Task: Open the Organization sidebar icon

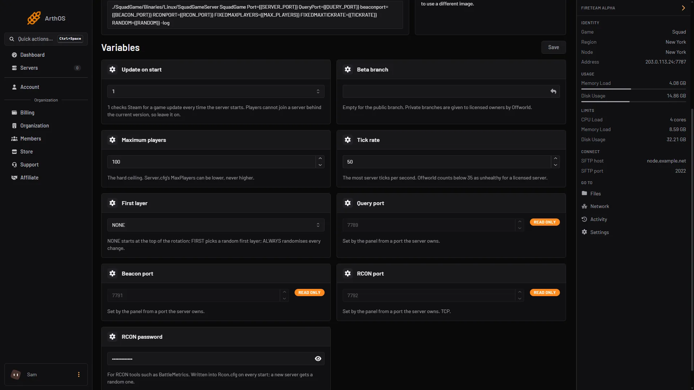Action: coord(14,126)
